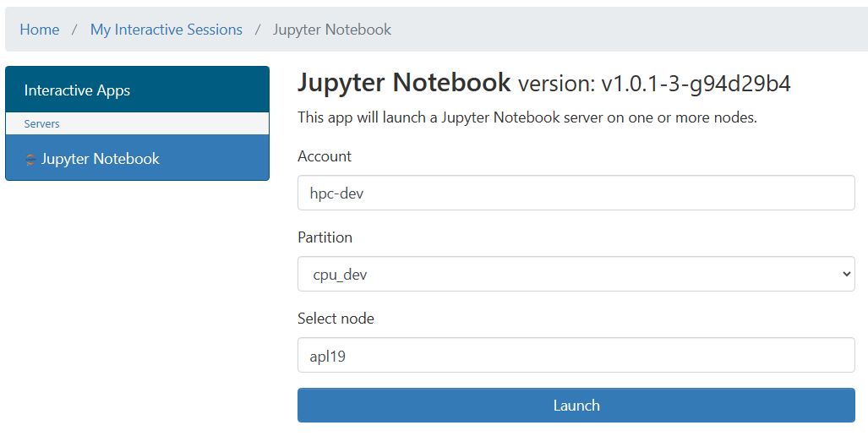
Task: Select Jupyter Notebook in the sidebar list
Action: pyautogui.click(x=137, y=159)
